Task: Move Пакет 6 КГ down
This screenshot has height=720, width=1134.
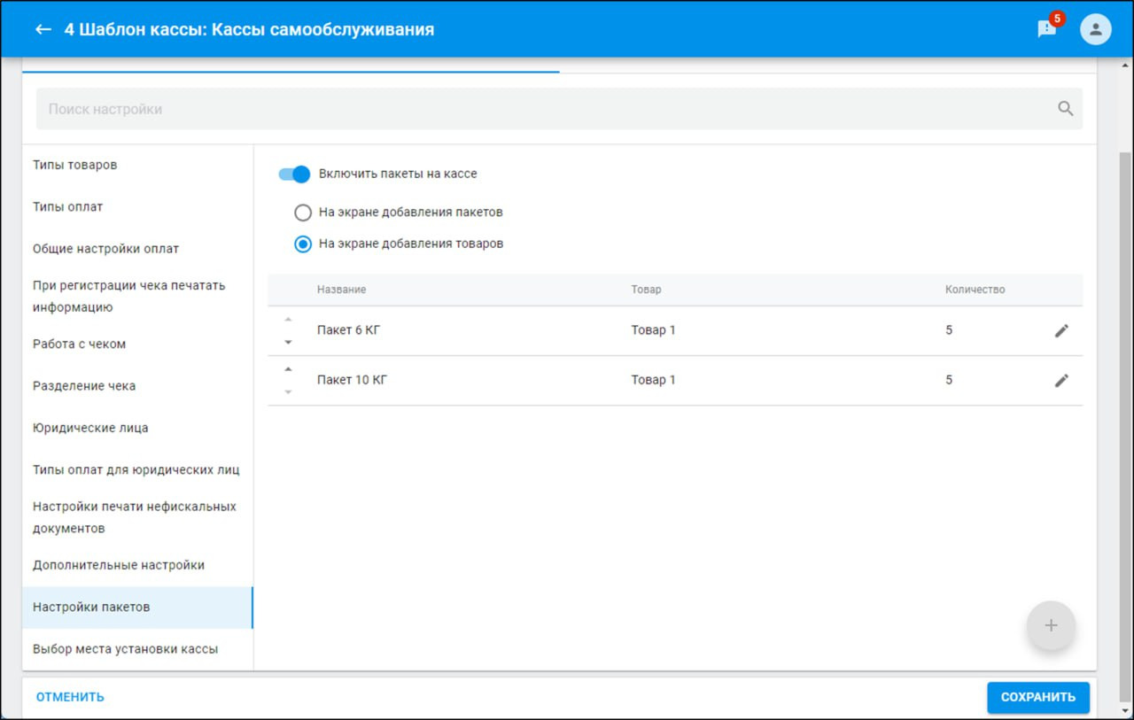Action: 288,342
